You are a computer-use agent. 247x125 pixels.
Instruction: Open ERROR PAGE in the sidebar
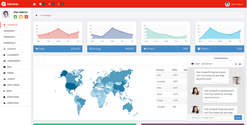pos(15,103)
